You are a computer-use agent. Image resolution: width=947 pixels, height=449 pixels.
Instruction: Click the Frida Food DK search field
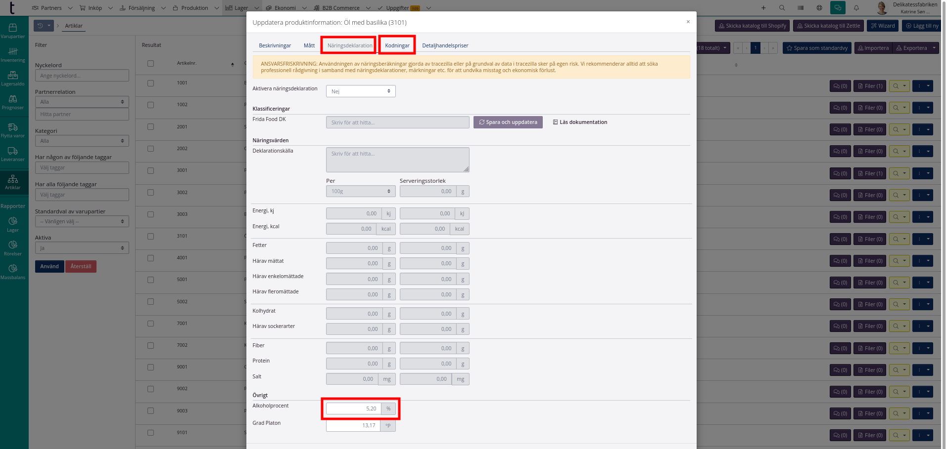(397, 122)
